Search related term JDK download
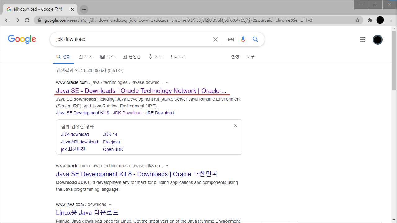 click(x=75, y=134)
